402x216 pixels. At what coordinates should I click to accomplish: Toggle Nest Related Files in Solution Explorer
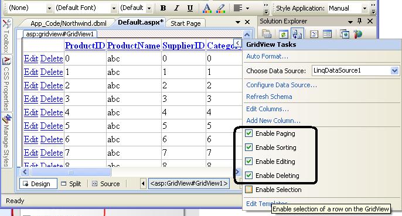pyautogui.click(x=298, y=34)
